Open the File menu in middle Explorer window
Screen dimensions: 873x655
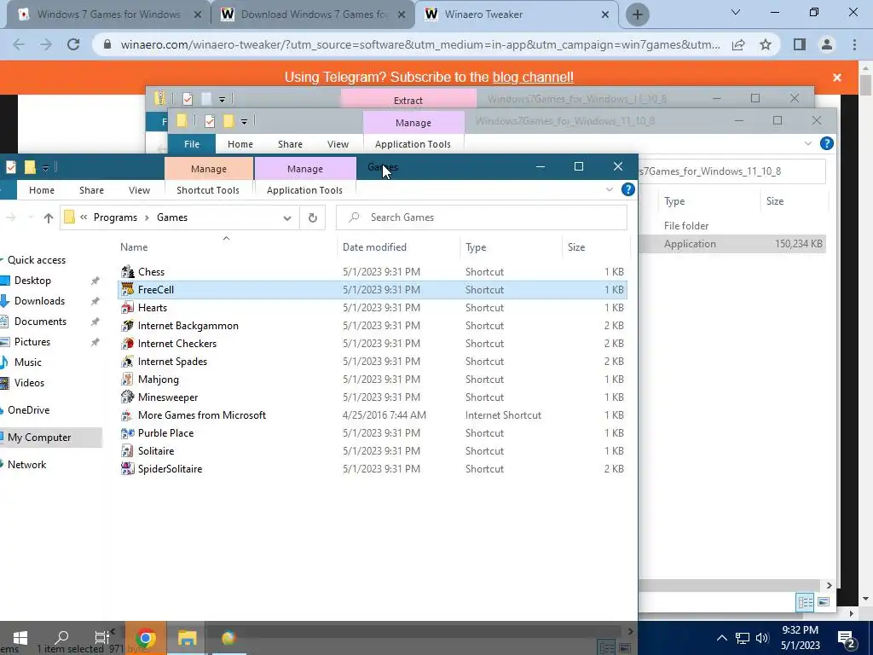(x=192, y=143)
